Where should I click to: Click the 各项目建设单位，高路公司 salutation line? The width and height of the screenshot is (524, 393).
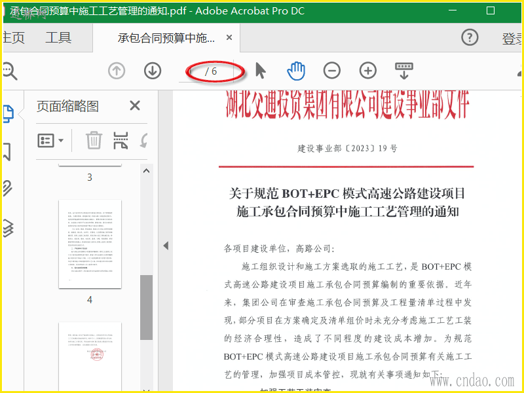pos(278,248)
